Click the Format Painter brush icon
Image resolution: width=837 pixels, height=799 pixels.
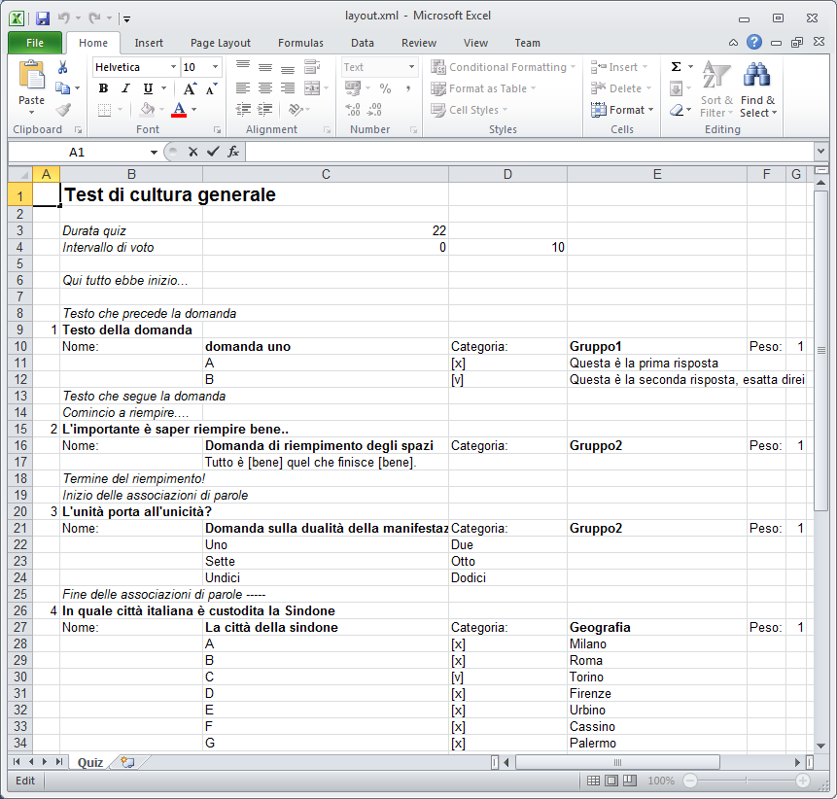tap(63, 110)
